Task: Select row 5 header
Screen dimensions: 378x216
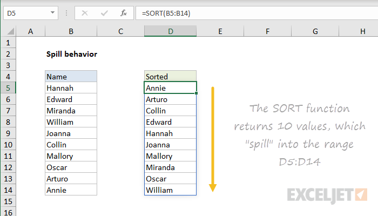Action: click(x=8, y=88)
